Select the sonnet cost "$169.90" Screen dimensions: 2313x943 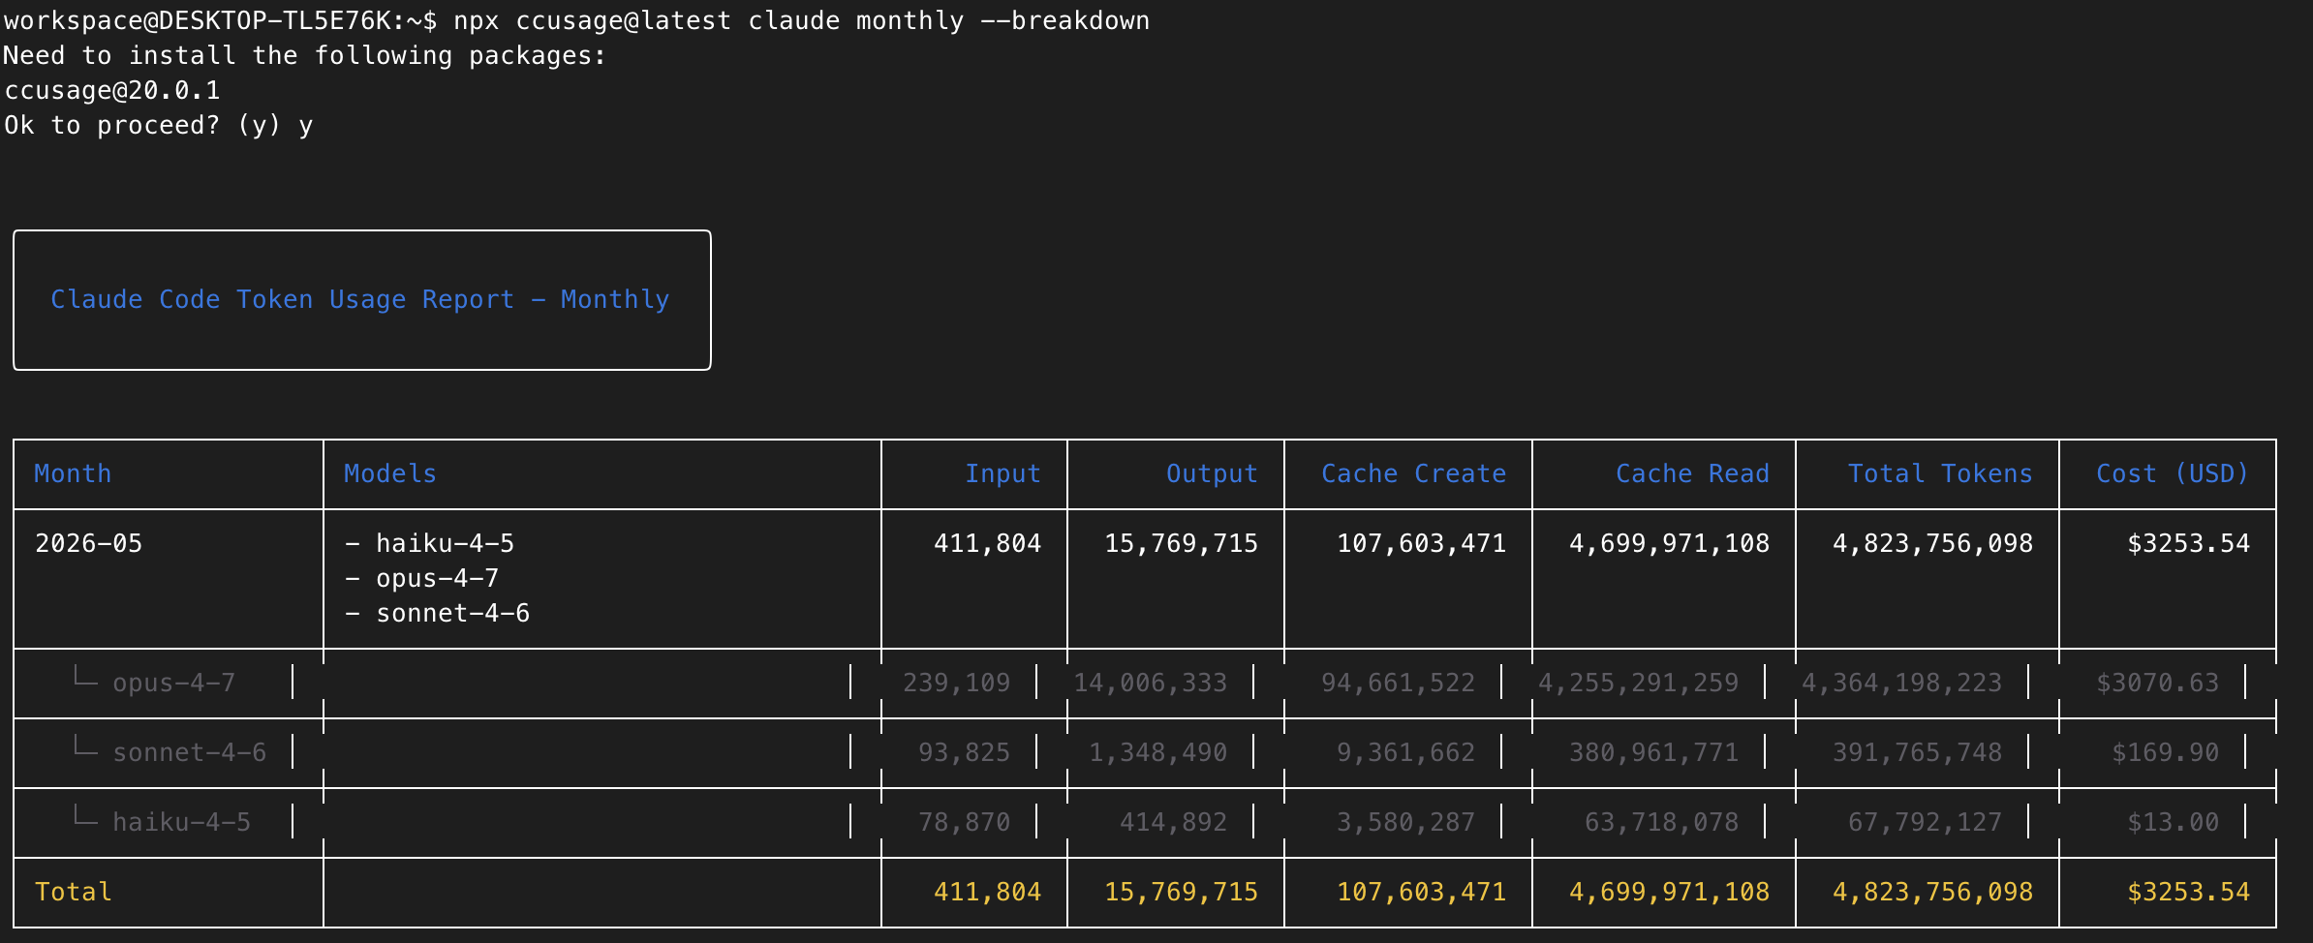point(2165,752)
